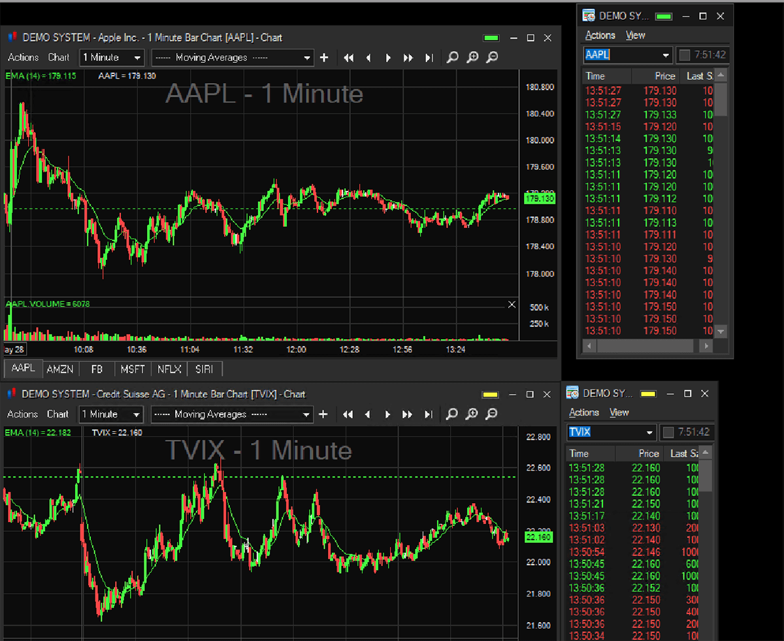Open the Chart menu in TVIX chart

[x=58, y=414]
